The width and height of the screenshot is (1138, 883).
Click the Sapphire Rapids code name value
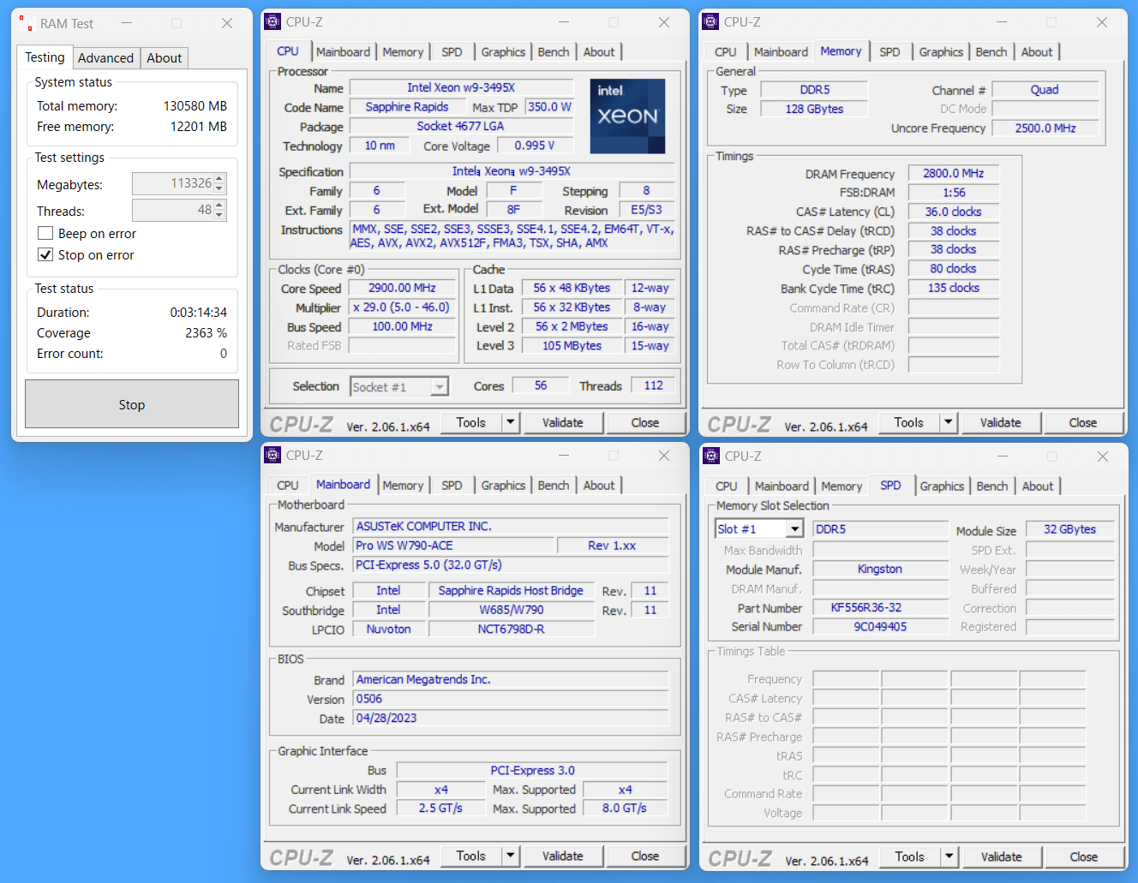point(407,107)
